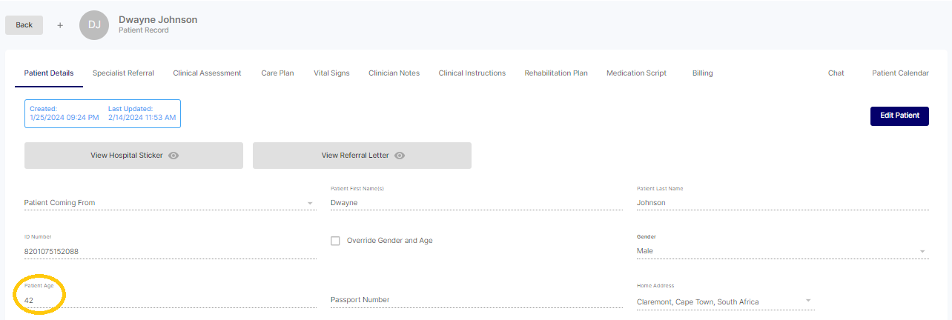Select the ID Number input field
The height and width of the screenshot is (320, 952).
170,251
